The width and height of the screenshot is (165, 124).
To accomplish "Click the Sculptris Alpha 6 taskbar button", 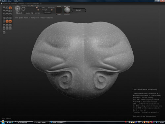I will pyautogui.click(x=41, y=122).
